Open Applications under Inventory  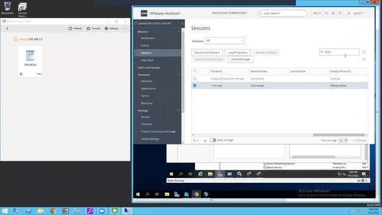pyautogui.click(x=149, y=88)
